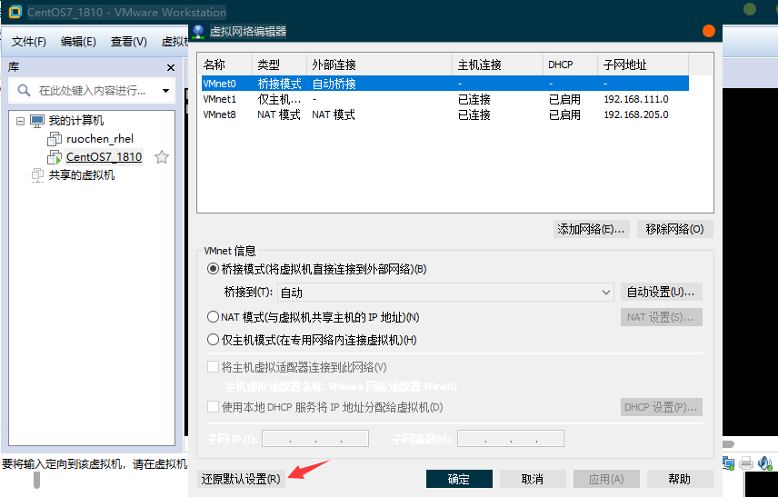Click the 主机连接 column header
Image resolution: width=778 pixels, height=497 pixels.
(x=498, y=65)
